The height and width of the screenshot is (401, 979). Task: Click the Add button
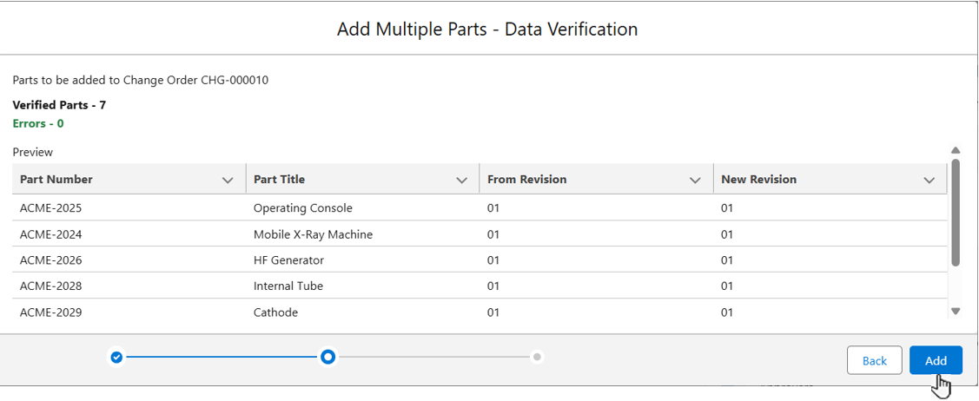click(935, 360)
